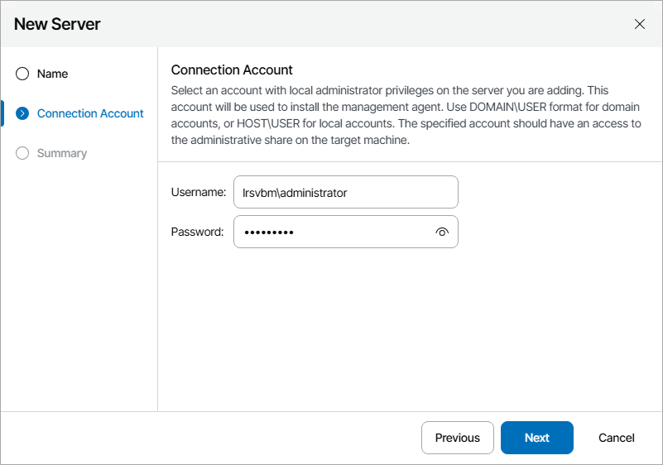Close the New Server dialog
663x465 pixels.
coord(640,24)
